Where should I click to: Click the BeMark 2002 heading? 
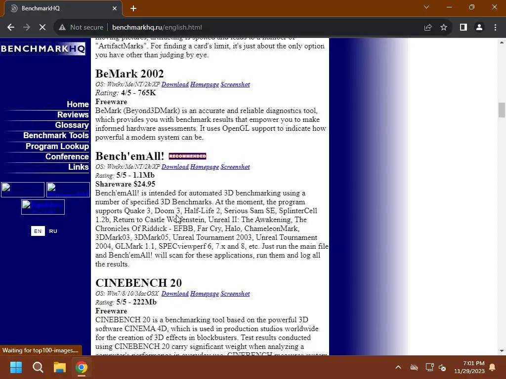point(129,74)
